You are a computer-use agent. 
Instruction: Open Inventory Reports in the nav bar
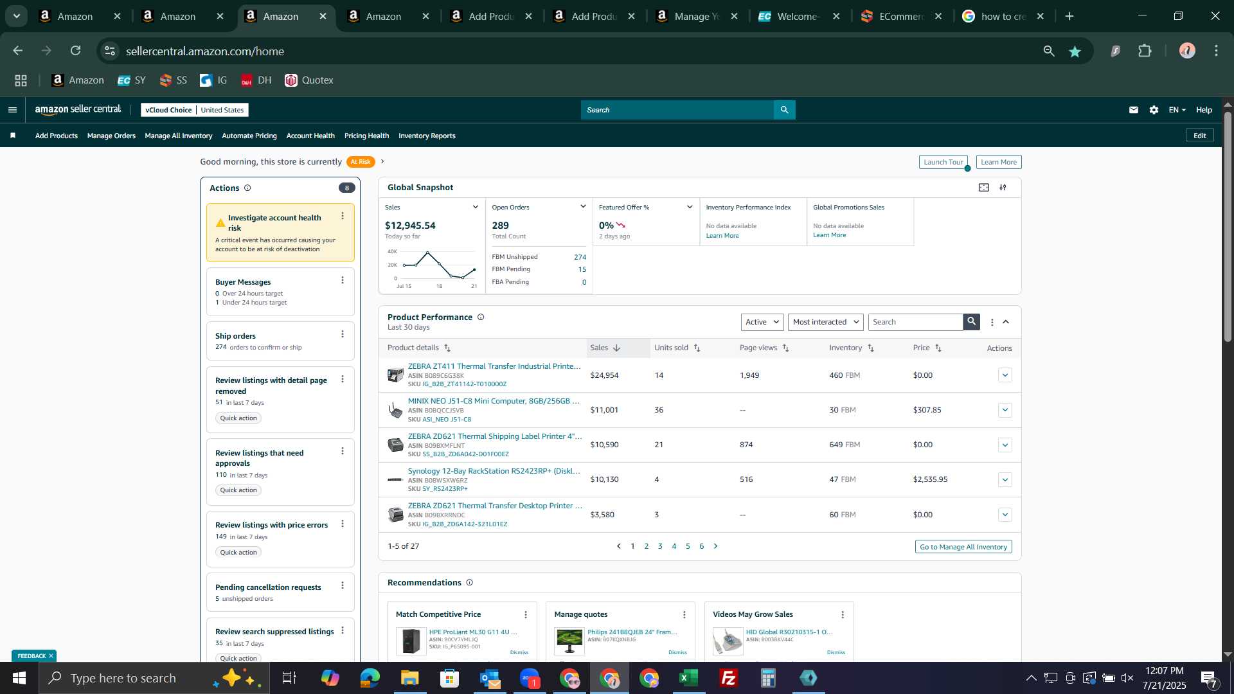point(427,136)
